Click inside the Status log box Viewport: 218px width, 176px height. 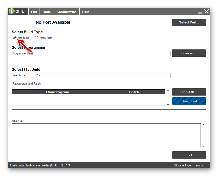(x=106, y=135)
